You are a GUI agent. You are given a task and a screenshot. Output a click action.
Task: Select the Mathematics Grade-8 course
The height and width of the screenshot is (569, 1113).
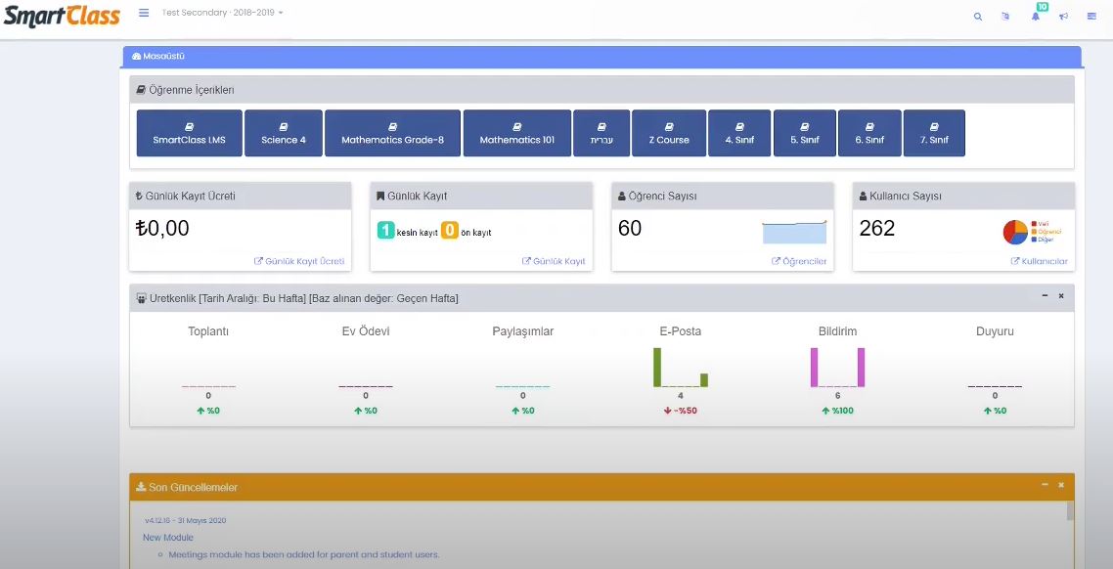coord(393,132)
